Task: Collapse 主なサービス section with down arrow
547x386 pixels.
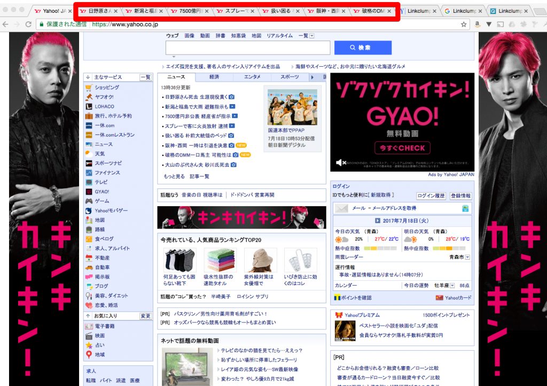Action: tap(88, 77)
